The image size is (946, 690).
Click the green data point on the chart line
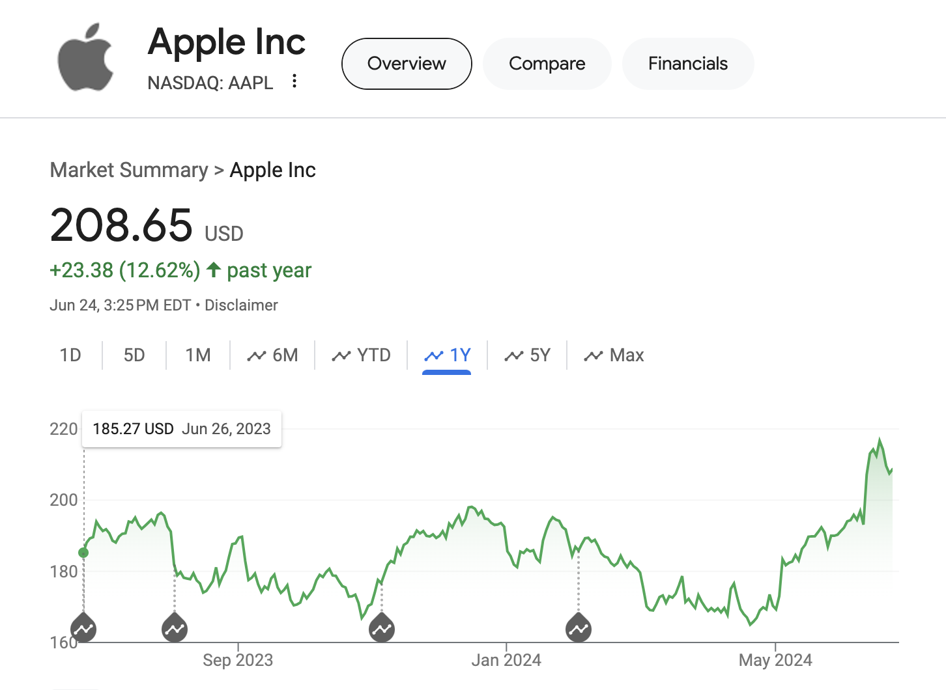[83, 553]
